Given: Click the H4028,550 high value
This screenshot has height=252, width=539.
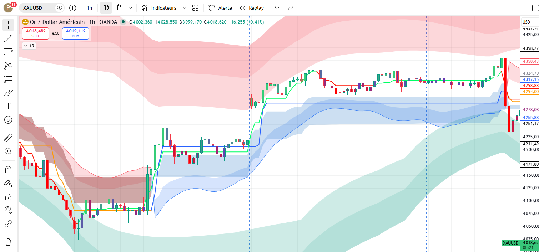Looking at the screenshot, I should [x=166, y=22].
